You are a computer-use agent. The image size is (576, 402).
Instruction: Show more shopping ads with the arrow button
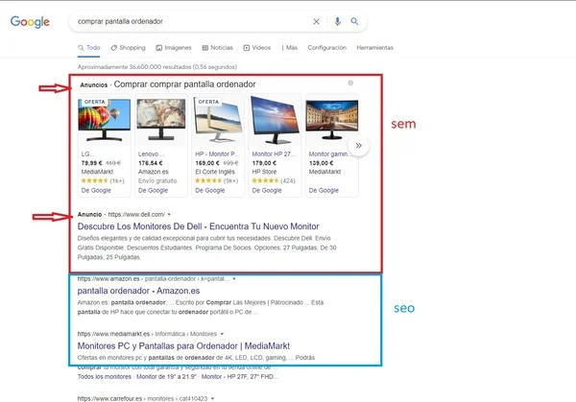click(x=358, y=146)
